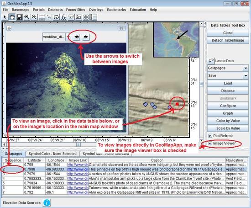Select the Tubeworms caption row
251x208 pixels.
coord(157,188)
